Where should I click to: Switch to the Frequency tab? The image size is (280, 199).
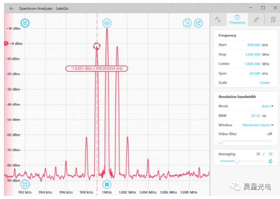237,19
